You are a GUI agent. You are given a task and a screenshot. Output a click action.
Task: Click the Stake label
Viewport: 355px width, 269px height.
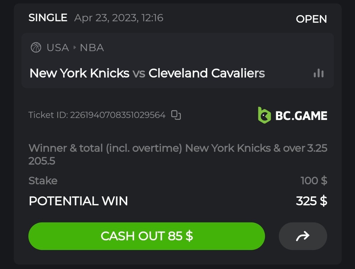tap(43, 180)
